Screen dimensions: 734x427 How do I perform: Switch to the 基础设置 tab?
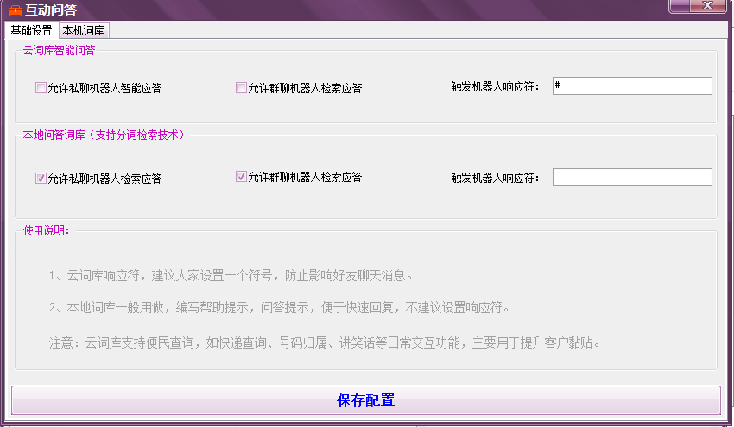31,30
